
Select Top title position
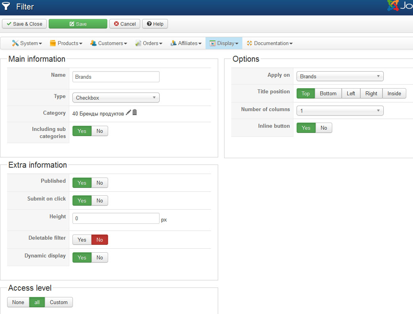coord(306,93)
